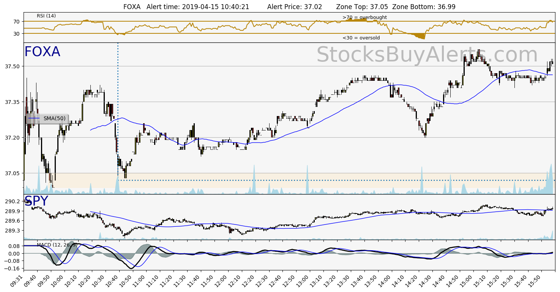Screen dimensions: 560x292
Task: Click the '<30 = oversold' annotation
Action: (x=361, y=38)
